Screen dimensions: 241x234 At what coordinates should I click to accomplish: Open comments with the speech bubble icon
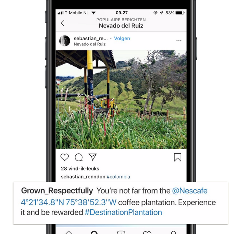pos(79,157)
